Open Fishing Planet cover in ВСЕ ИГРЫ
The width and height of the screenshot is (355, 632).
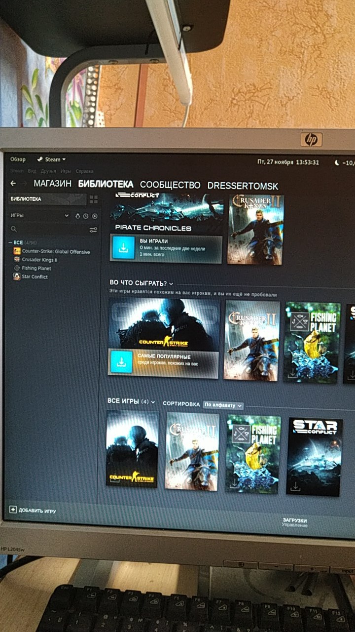click(x=253, y=454)
